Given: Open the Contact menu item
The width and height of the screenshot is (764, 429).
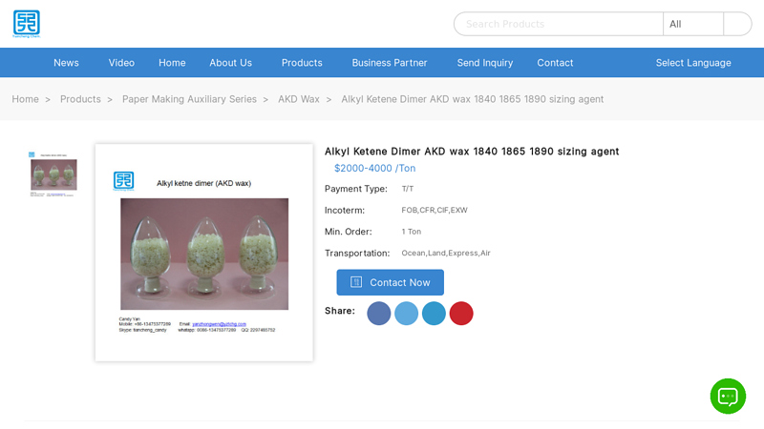Looking at the screenshot, I should [555, 63].
